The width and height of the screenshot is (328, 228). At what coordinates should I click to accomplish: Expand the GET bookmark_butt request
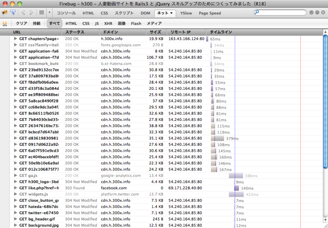click(x=16, y=64)
